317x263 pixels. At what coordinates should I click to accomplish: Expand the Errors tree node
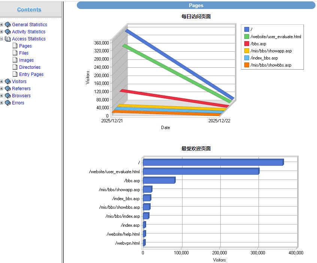click(x=1, y=103)
